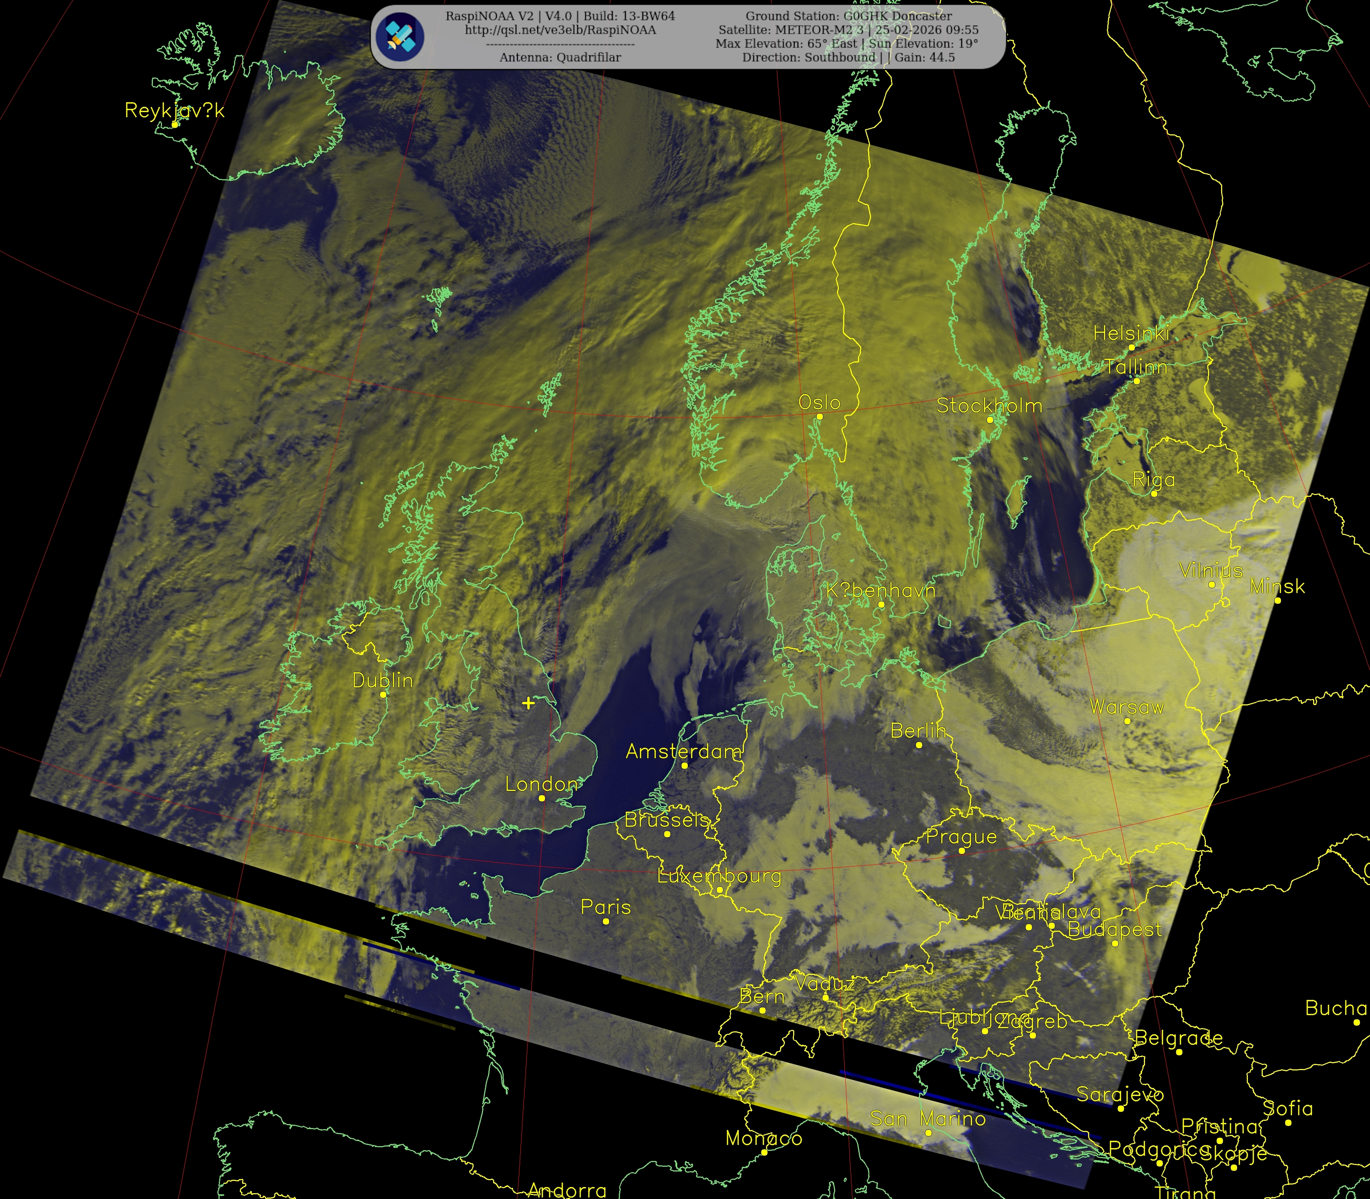
Task: Click the RaspiNOAA satellite logo icon
Action: point(400,37)
